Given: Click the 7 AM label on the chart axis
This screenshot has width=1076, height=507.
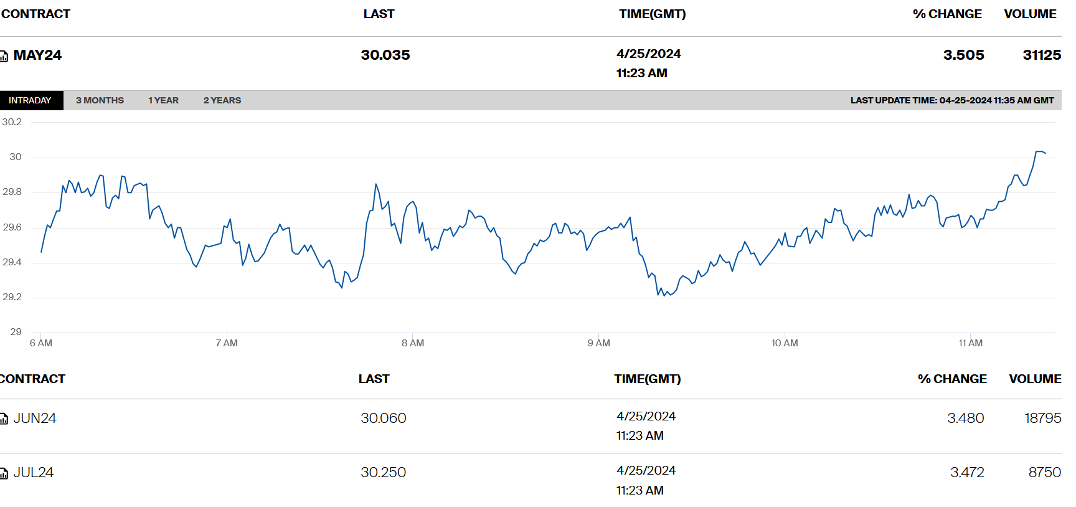Looking at the screenshot, I should pos(227,343).
